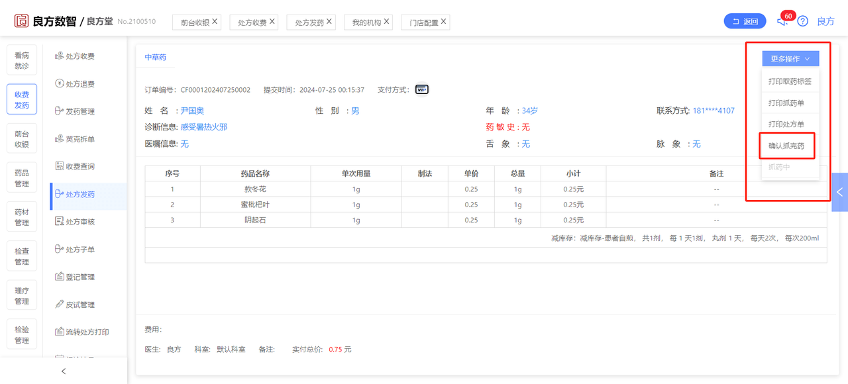This screenshot has width=848, height=384.
Task: Click the 蜜枇杷叶 drug name cell
Action: [255, 205]
